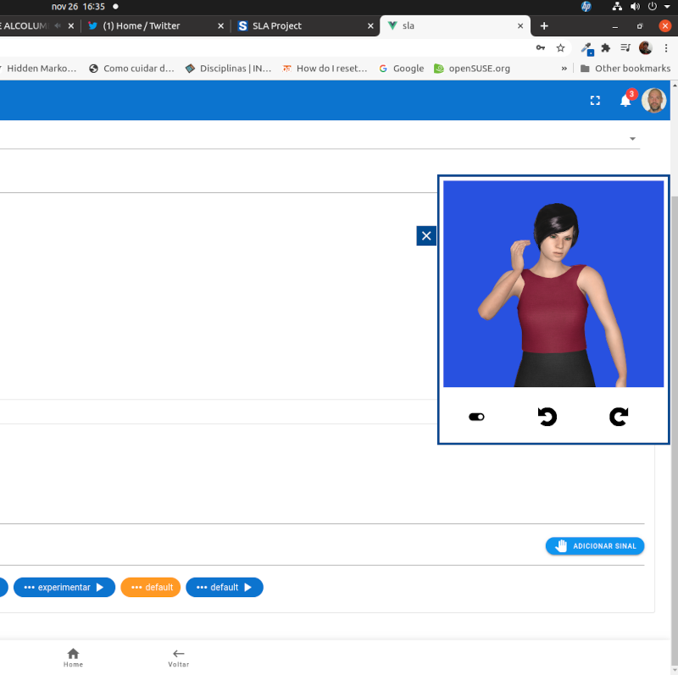Open the notifications bell
Image resolution: width=678 pixels, height=675 pixels.
click(x=625, y=101)
